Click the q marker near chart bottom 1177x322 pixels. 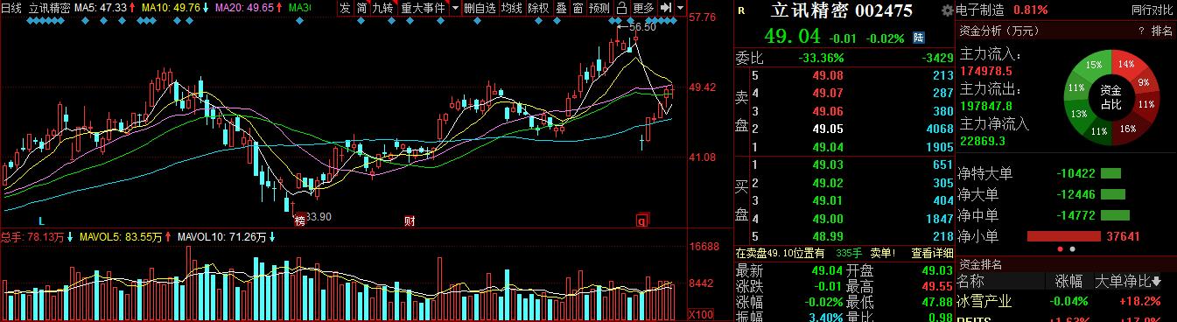point(642,220)
